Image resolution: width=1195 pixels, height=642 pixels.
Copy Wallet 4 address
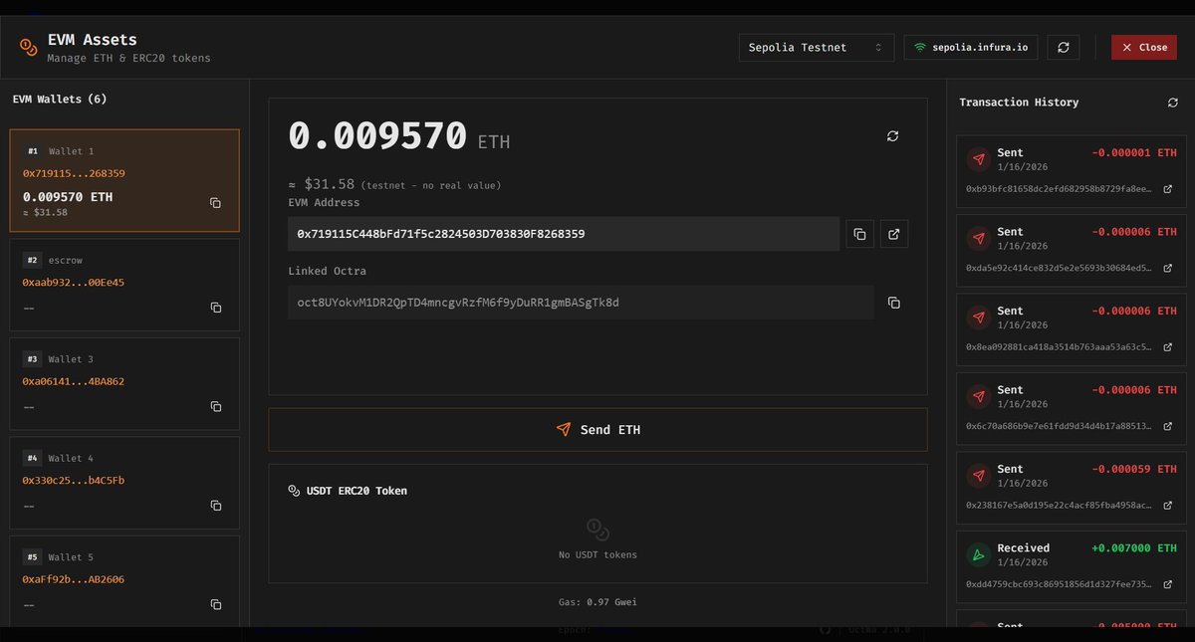pyautogui.click(x=215, y=506)
